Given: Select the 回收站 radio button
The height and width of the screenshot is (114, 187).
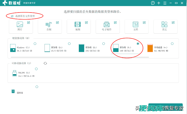Looking at the screenshot, I should click(37, 87).
